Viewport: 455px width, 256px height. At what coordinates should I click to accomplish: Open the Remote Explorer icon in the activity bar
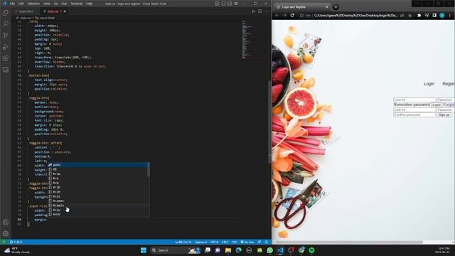click(x=6, y=70)
